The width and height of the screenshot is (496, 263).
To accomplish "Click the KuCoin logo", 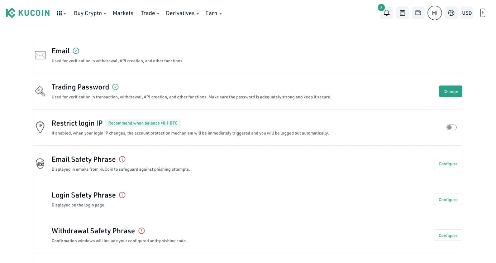I will click(x=28, y=13).
